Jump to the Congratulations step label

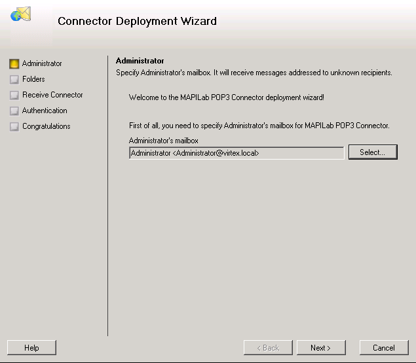point(46,126)
